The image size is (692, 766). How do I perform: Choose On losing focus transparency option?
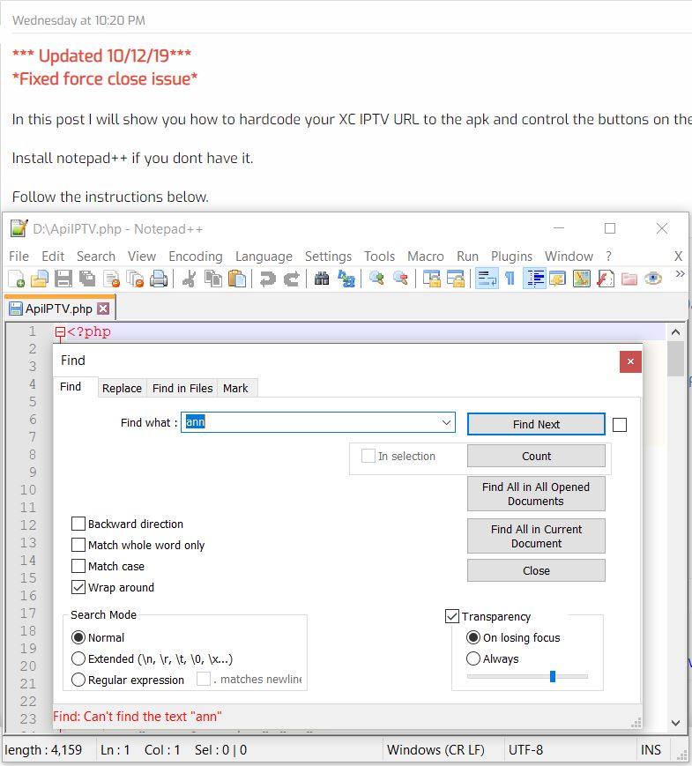pos(473,637)
